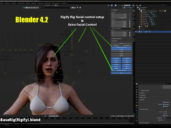Toggle lock on Rotation W in Transform panel
Image resolution: width=171 pixels, height=128 pixels.
click(130, 22)
